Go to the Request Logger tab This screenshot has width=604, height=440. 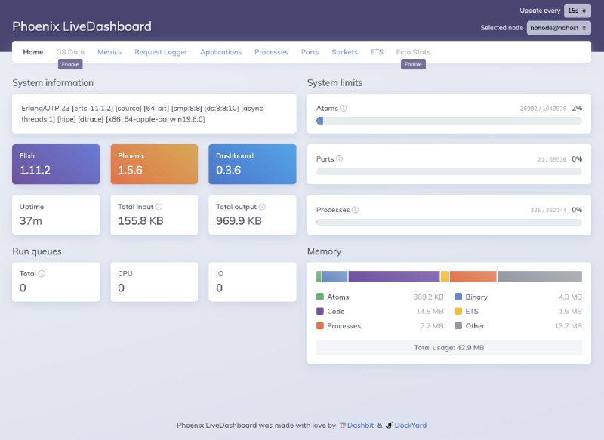[161, 52]
